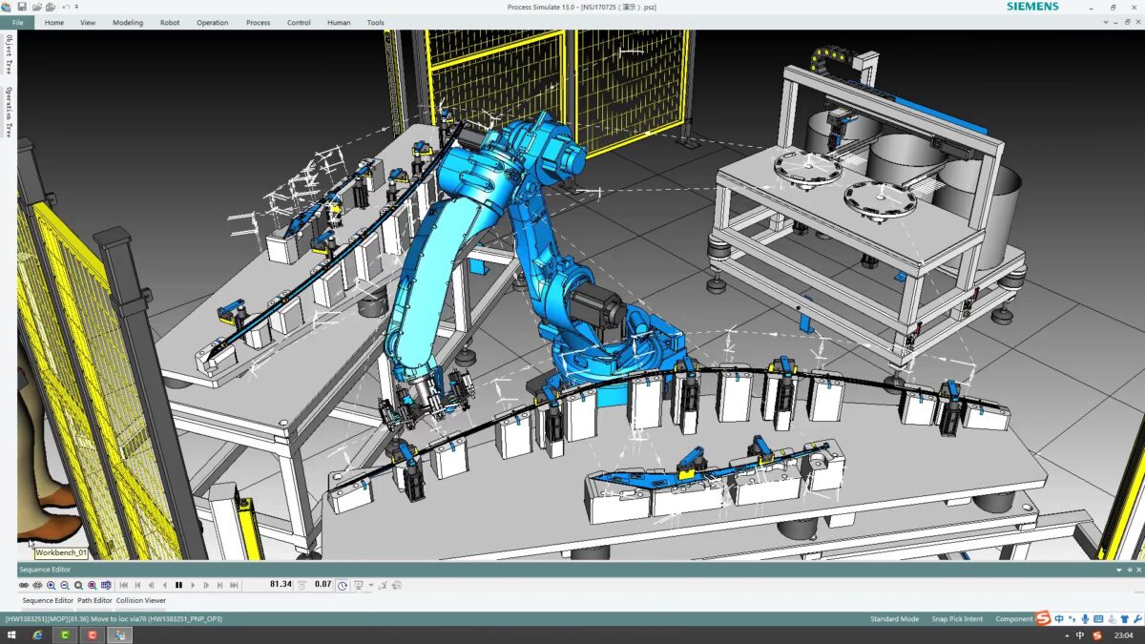Play the simulation in reverse
This screenshot has height=644, width=1145.
(x=164, y=585)
